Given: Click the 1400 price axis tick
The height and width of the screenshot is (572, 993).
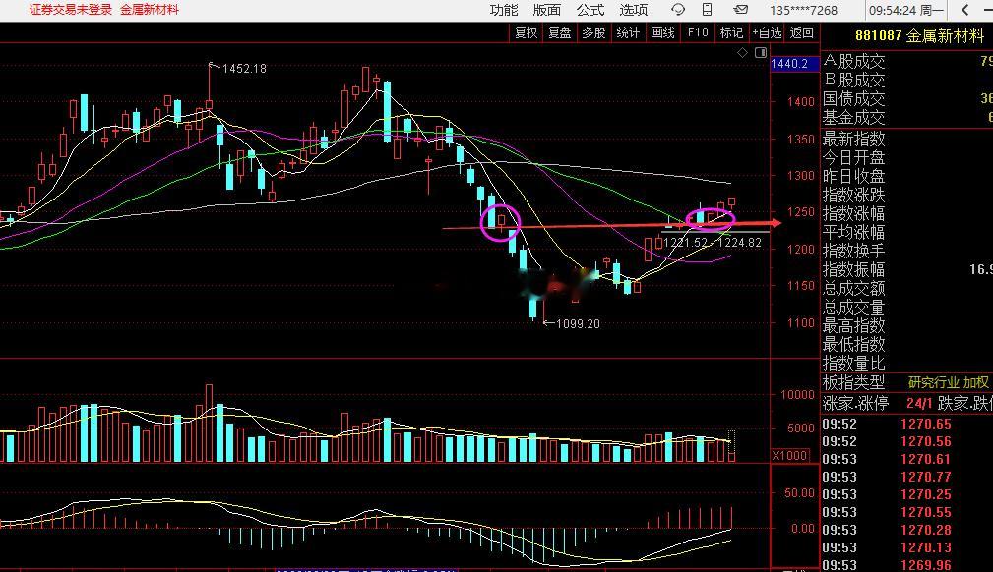Looking at the screenshot, I should pos(800,101).
